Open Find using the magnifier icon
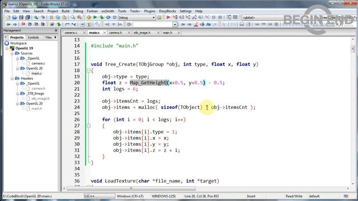The width and height of the screenshot is (358, 201). coord(73,17)
